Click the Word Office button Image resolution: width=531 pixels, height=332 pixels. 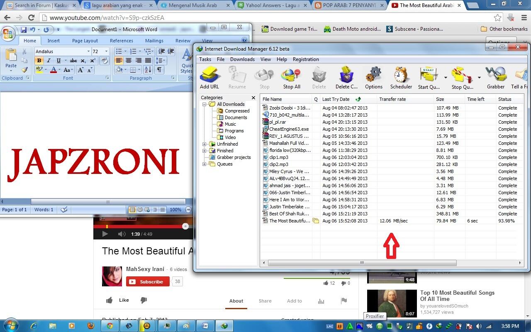[8, 33]
